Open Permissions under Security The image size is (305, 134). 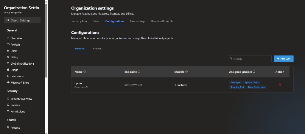18,111
